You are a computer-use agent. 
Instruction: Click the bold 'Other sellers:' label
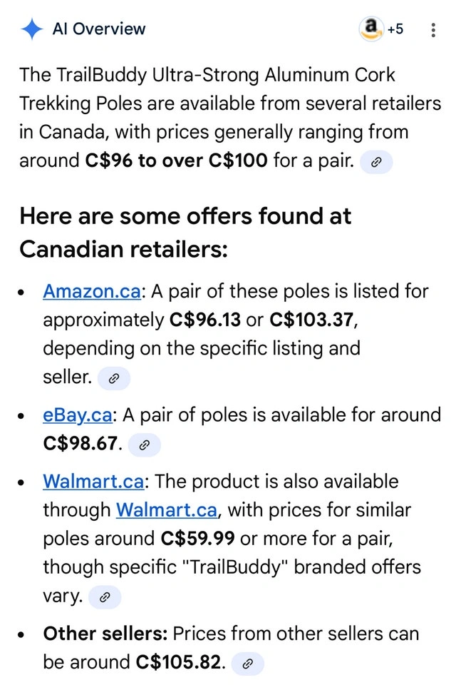point(105,634)
